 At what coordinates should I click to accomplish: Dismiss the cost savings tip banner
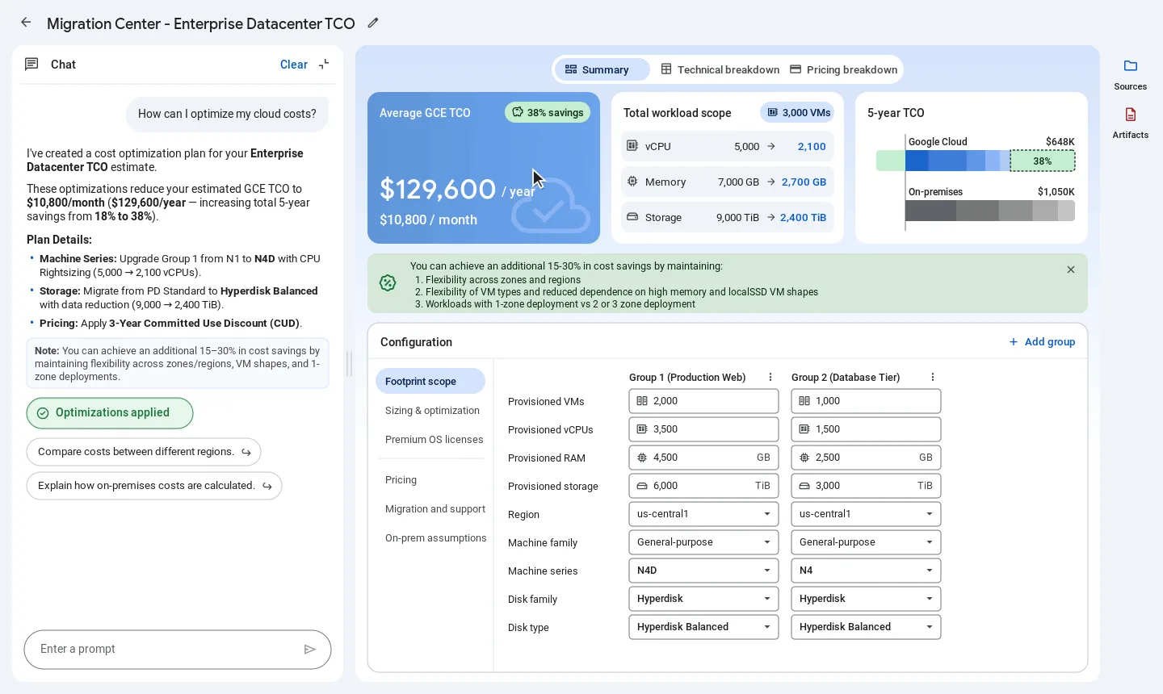pos(1071,270)
